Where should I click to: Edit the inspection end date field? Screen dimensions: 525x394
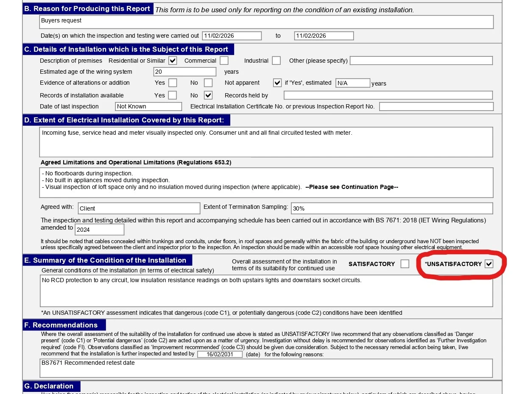[x=324, y=36]
